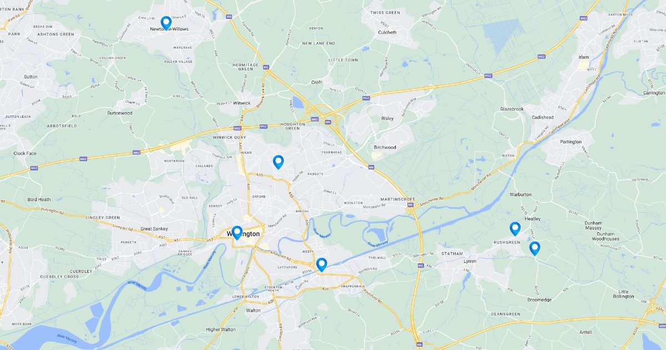The height and width of the screenshot is (350, 666).
Task: Click the M6 road shield near Martinscroft
Action: click(x=411, y=205)
